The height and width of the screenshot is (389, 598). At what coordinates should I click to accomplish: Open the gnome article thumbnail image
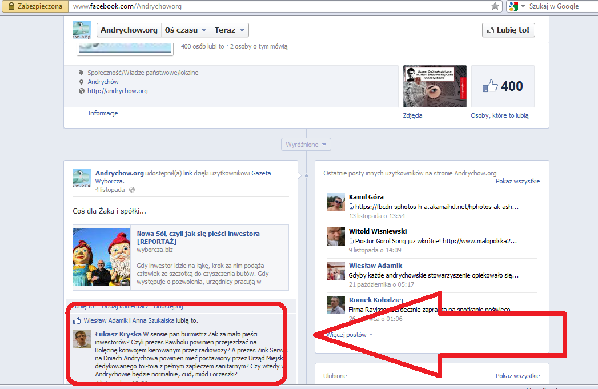click(102, 257)
